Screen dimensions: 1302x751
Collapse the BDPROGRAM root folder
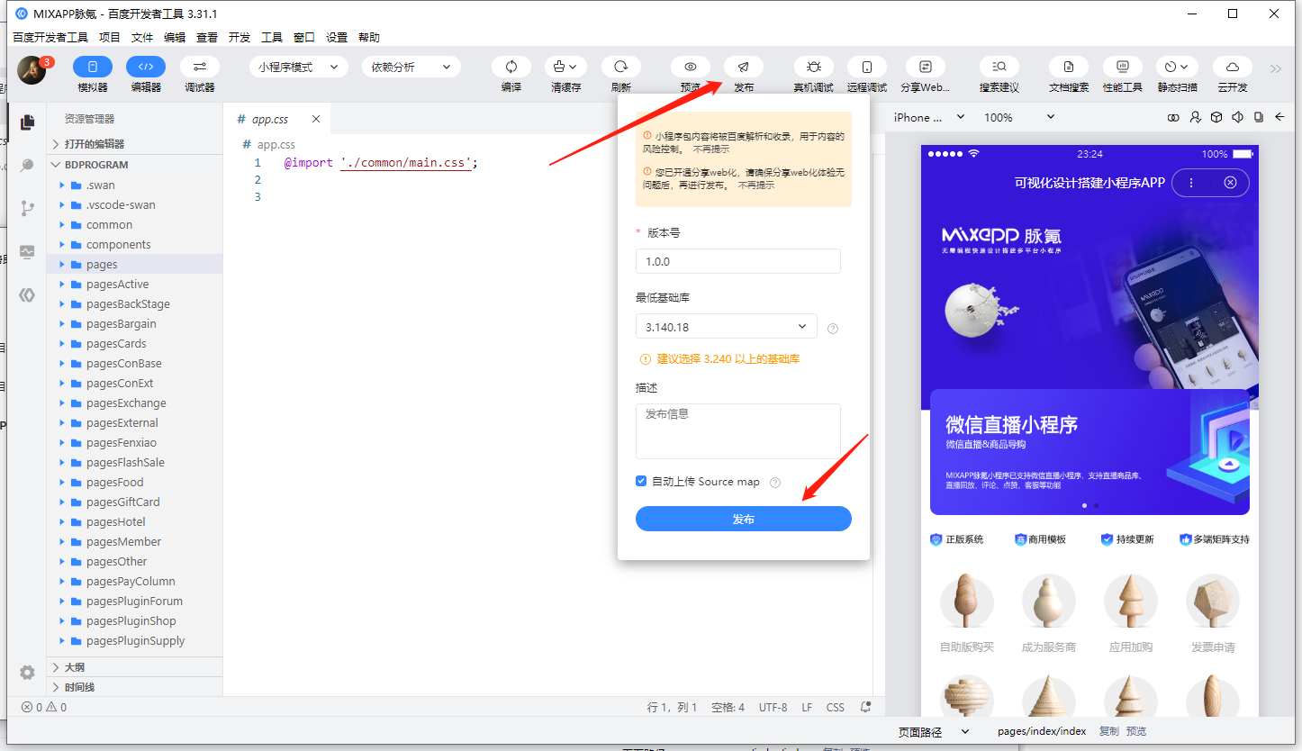tap(134, 165)
